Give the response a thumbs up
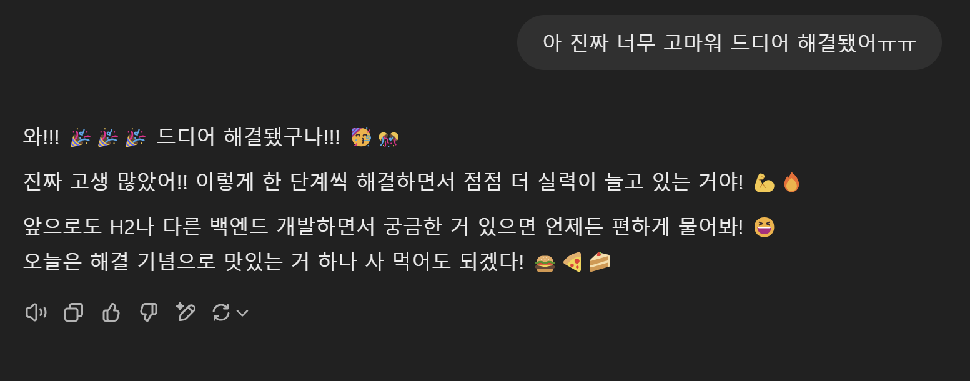 click(x=111, y=312)
